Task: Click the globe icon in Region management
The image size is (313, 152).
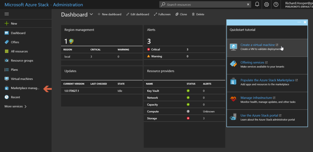Action: 71,41
